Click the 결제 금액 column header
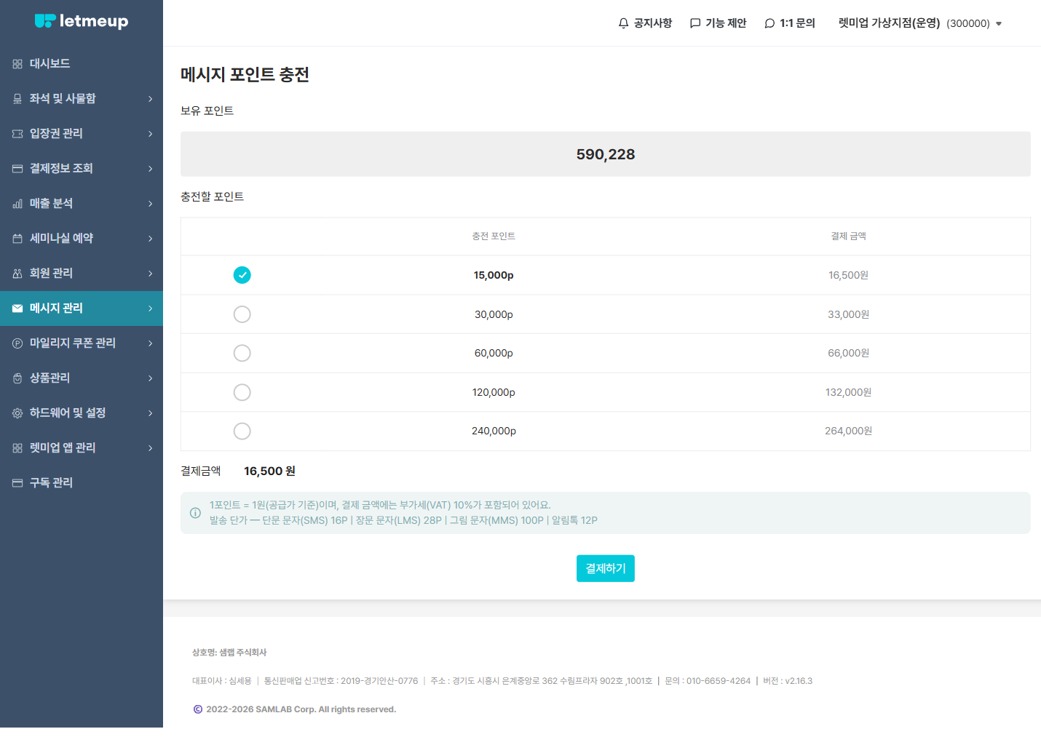Viewport: 1041px width, 745px height. pos(849,236)
